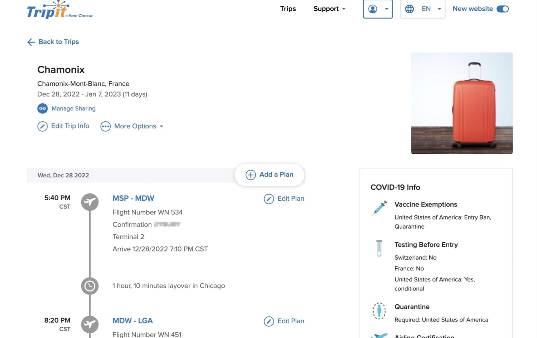Image resolution: width=537 pixels, height=338 pixels.
Task: Expand the EN language dropdown
Action: point(439,9)
